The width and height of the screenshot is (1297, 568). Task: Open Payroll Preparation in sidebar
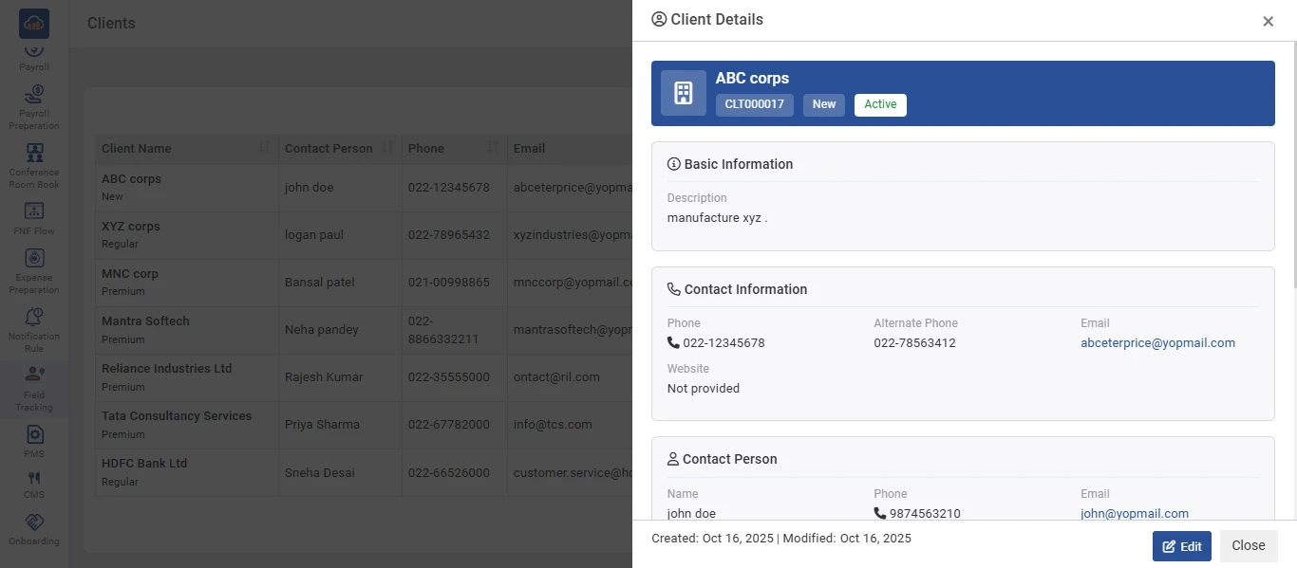click(x=34, y=106)
